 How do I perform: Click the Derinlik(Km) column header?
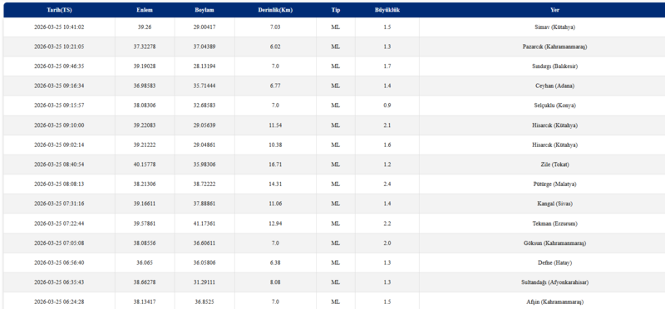coord(275,10)
